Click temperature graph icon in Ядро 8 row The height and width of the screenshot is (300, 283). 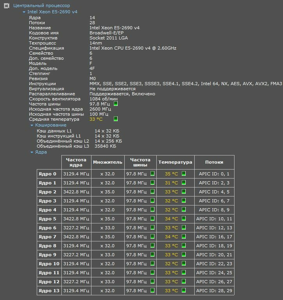(x=184, y=245)
